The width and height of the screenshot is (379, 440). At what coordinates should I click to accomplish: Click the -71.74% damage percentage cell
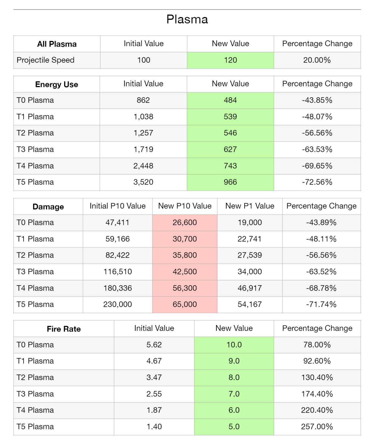pos(321,304)
